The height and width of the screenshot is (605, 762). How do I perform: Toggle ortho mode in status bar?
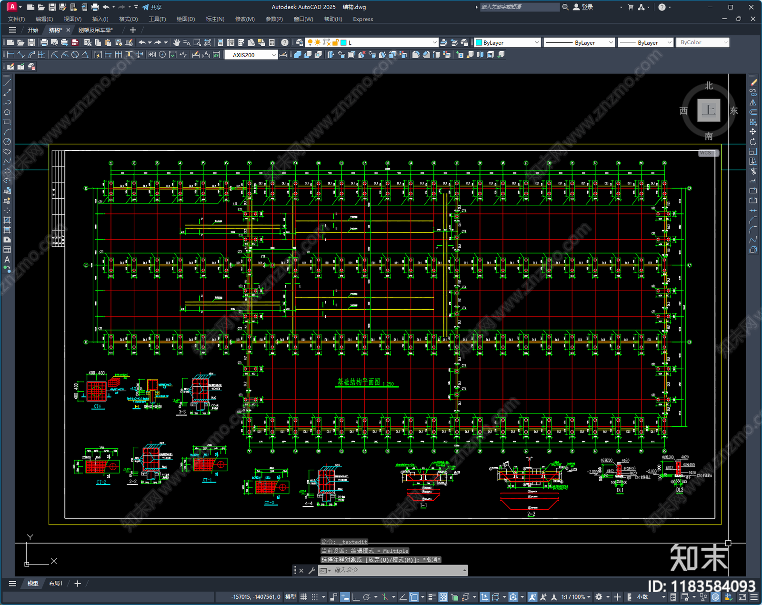point(355,597)
